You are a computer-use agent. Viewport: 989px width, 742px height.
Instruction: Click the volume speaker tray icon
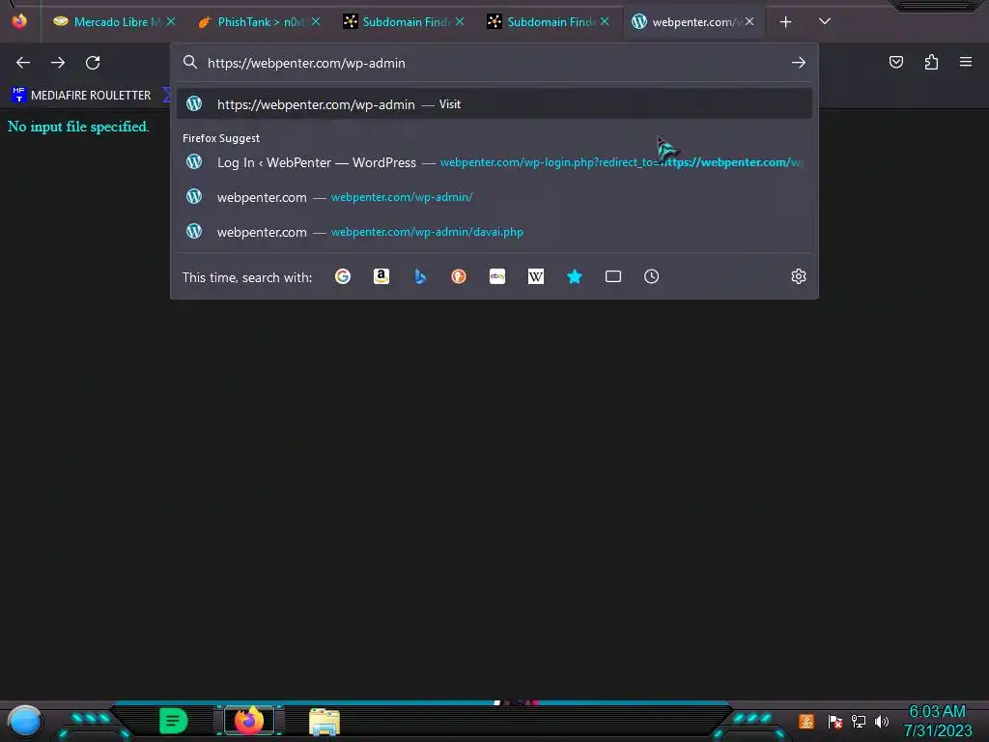point(882,721)
